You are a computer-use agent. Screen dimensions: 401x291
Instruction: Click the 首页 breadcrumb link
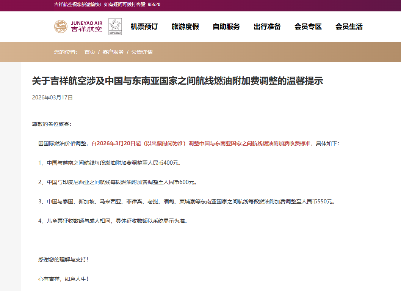coord(90,52)
